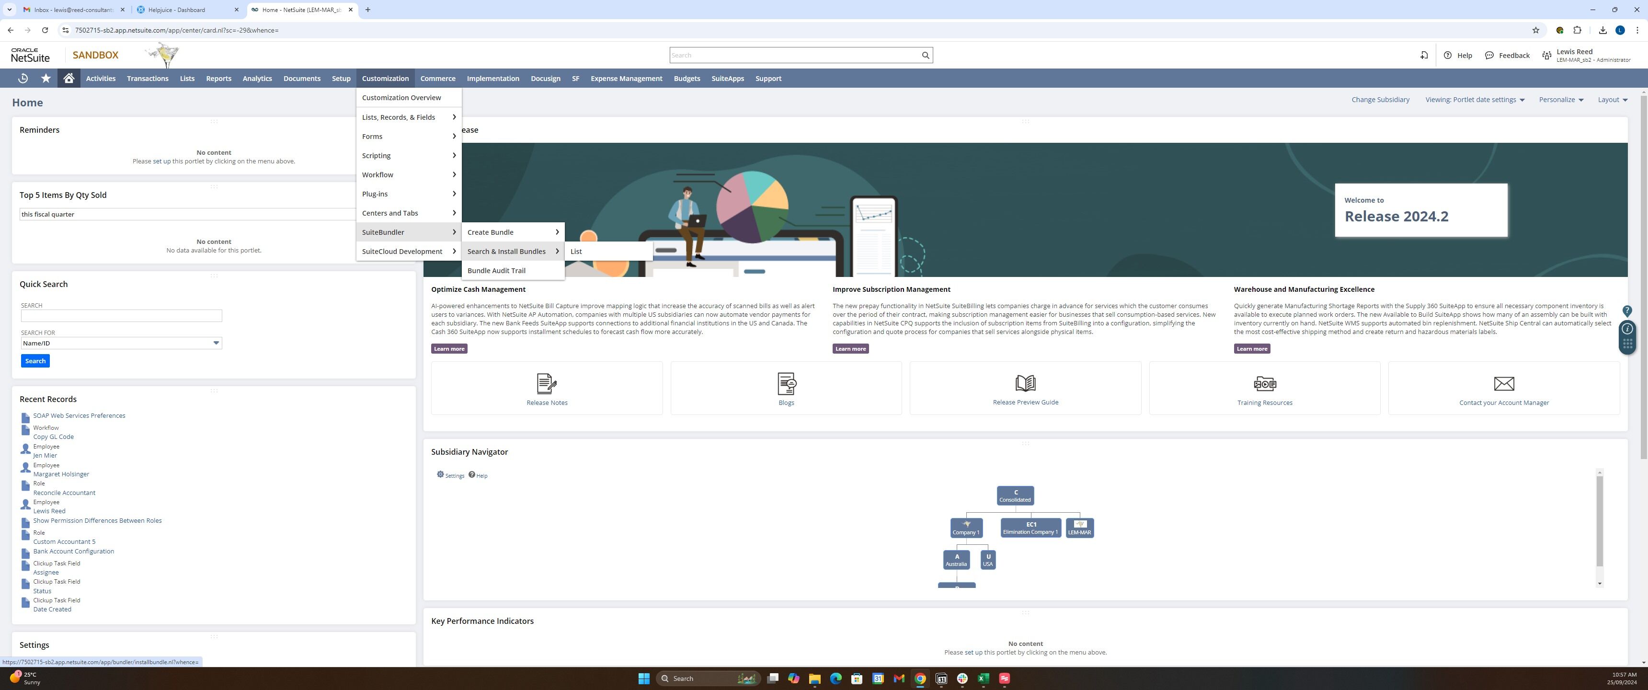Open Viewing Portlet date settings dropdown
The width and height of the screenshot is (1648, 690).
1475,100
